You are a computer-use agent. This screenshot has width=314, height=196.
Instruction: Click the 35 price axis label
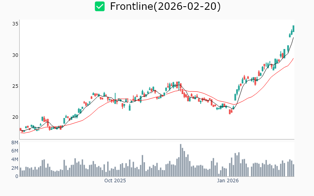tap(15, 24)
